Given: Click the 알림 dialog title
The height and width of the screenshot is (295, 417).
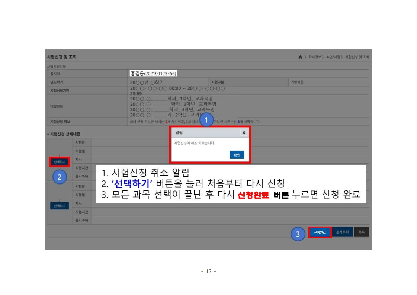Looking at the screenshot, I should tap(179, 132).
